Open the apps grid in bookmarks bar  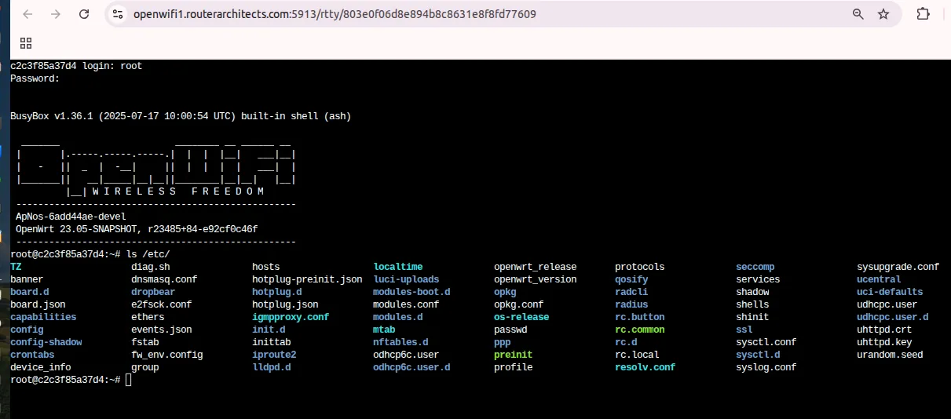[26, 43]
